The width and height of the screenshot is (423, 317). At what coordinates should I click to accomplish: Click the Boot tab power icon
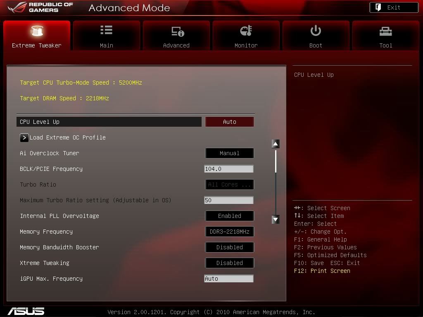(x=316, y=31)
